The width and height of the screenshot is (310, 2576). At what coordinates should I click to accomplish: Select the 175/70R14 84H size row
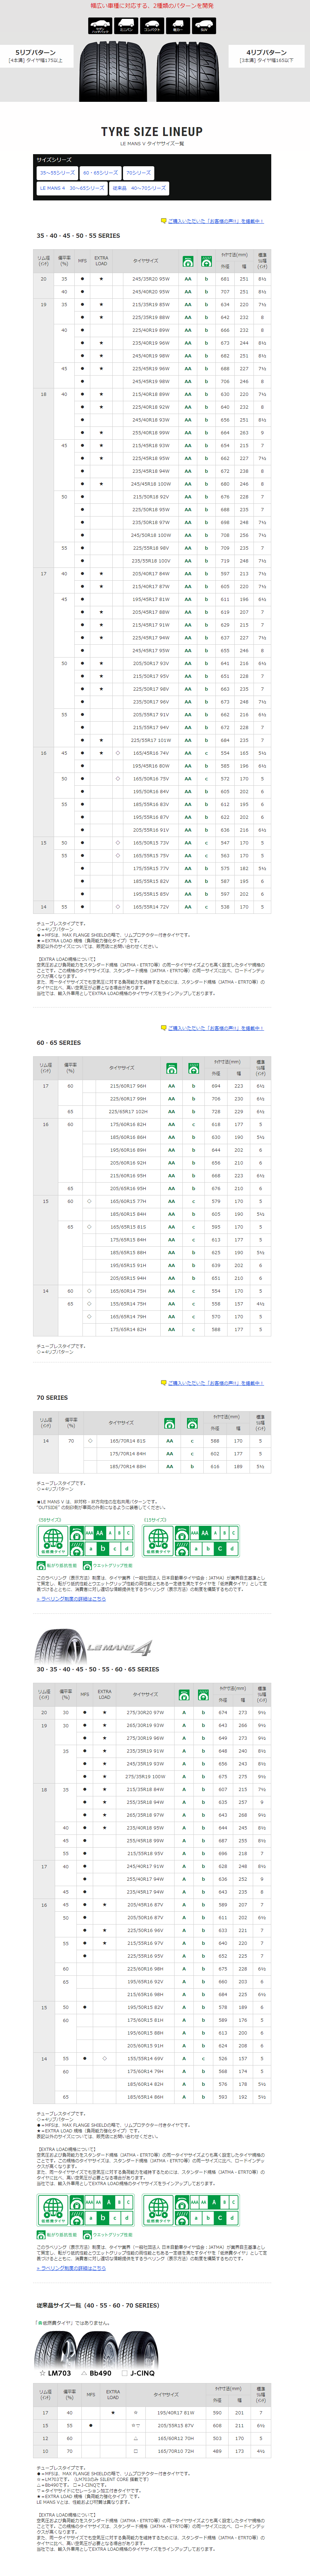pyautogui.click(x=153, y=1454)
